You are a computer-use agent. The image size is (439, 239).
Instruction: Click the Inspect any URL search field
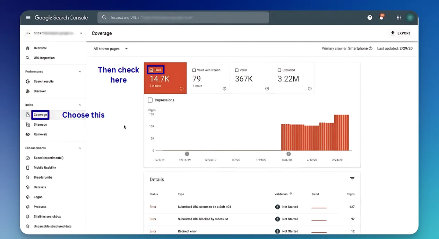pyautogui.click(x=183, y=18)
